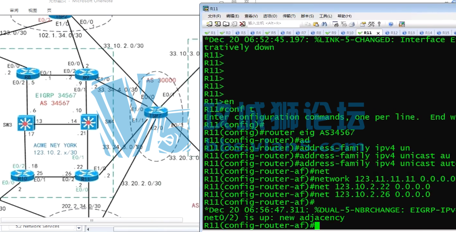Open the 传输(T) menu

click(289, 16)
